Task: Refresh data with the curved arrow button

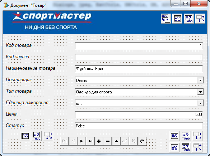Action: (142, 141)
